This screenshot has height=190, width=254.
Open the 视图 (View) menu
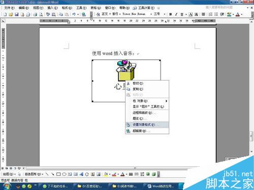tap(38, 8)
